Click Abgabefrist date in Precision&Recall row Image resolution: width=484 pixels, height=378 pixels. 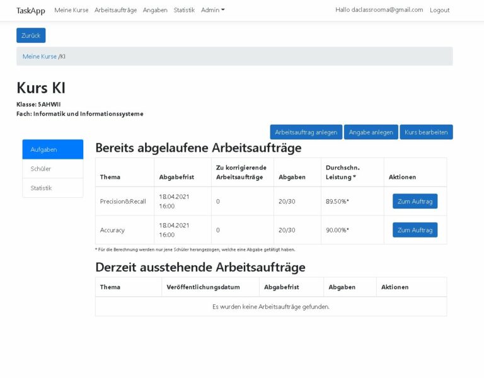coord(174,201)
